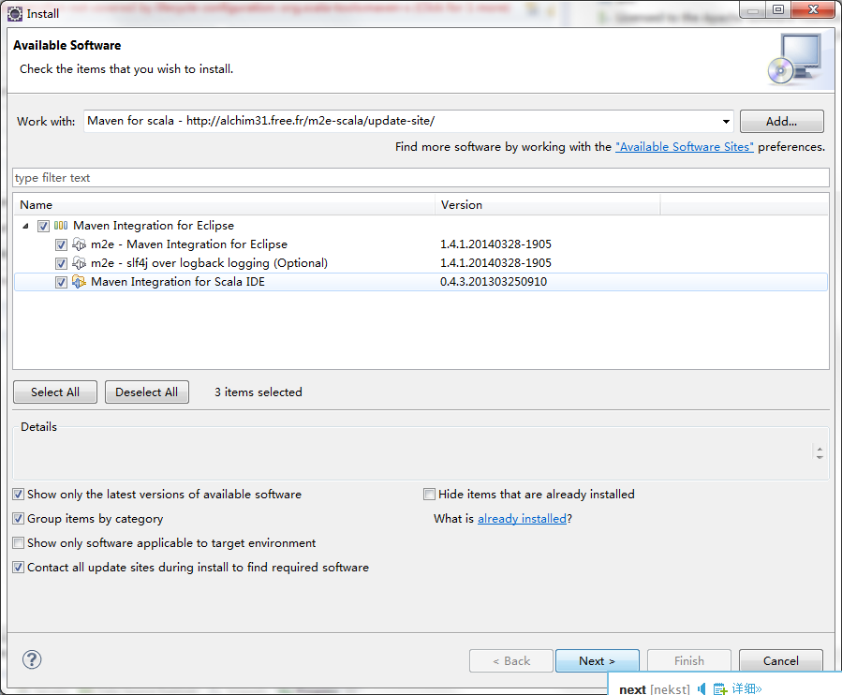The height and width of the screenshot is (695, 842).
Task: Enable Show only software applicable to target environment
Action: pyautogui.click(x=19, y=543)
